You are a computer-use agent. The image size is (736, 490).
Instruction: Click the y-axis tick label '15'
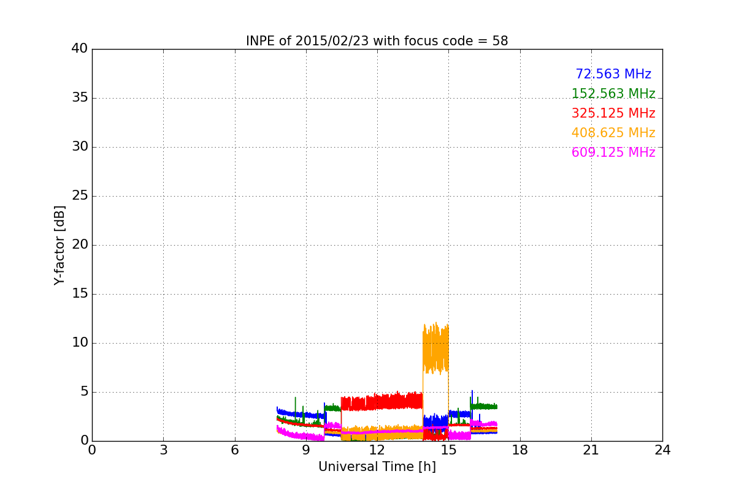79,294
